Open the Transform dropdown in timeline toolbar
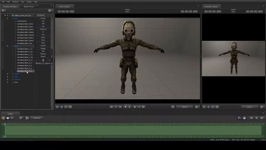Viewport: 266px width, 150px height. (37, 118)
